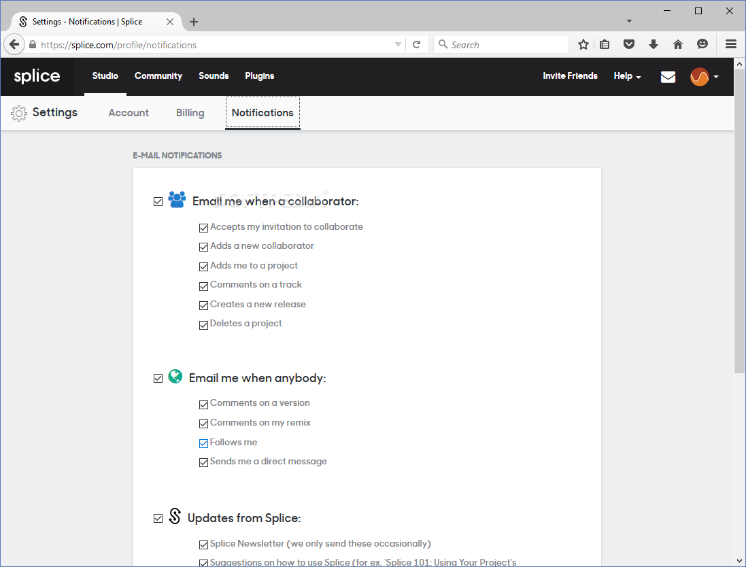The image size is (746, 567).
Task: Click the Splice logo in header
Action: point(37,76)
